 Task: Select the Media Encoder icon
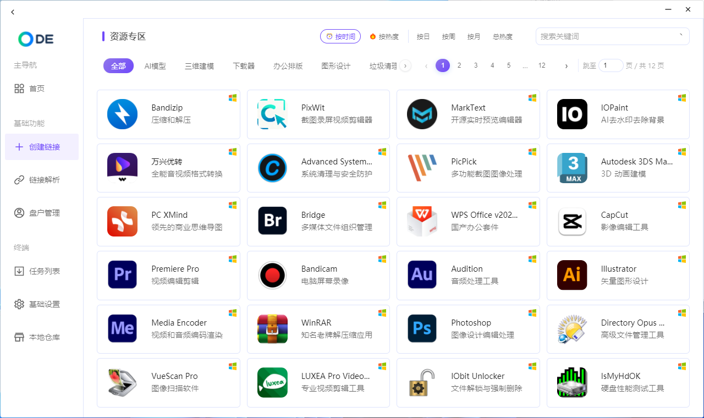(122, 328)
